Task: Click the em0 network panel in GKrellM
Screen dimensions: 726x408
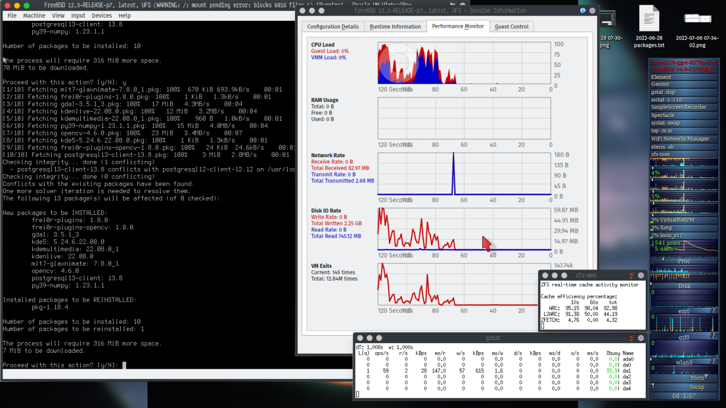Action: click(x=684, y=311)
